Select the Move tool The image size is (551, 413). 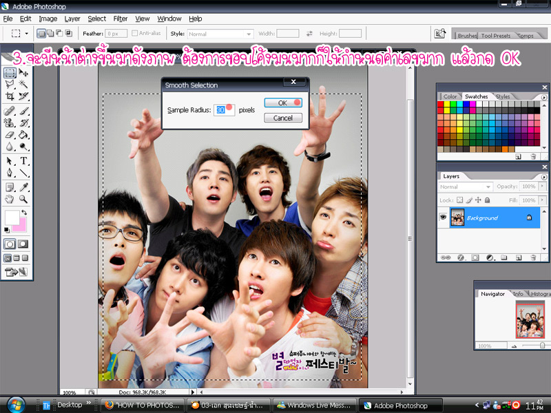pos(24,73)
